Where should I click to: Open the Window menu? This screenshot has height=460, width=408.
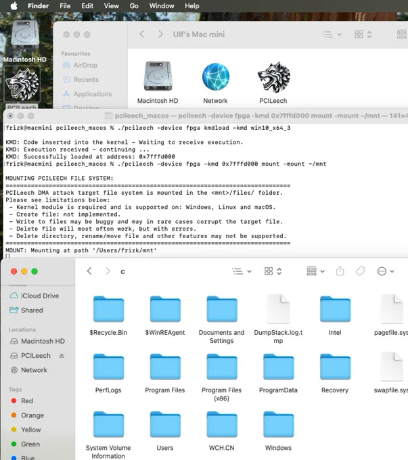pyautogui.click(x=162, y=6)
